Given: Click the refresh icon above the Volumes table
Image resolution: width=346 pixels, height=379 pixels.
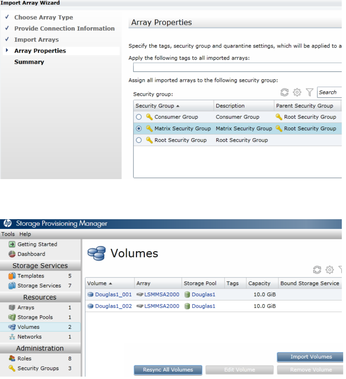Looking at the screenshot, I should click(317, 269).
